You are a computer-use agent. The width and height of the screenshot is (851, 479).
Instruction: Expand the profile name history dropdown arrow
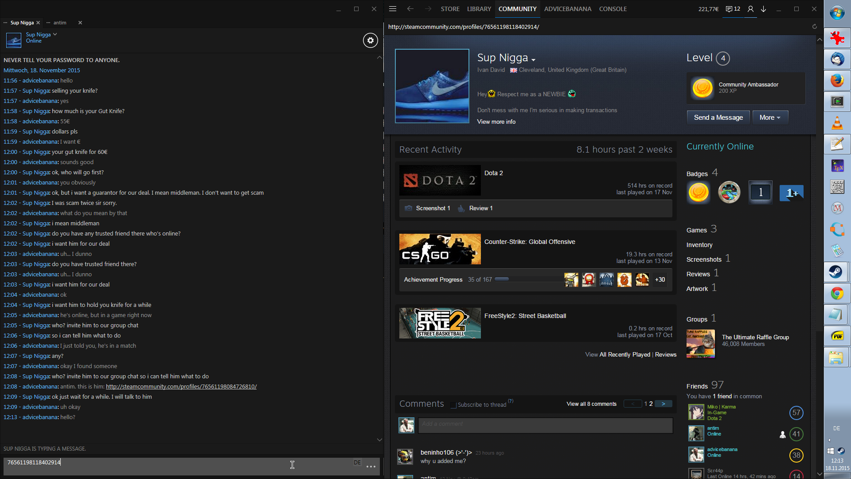[533, 60]
